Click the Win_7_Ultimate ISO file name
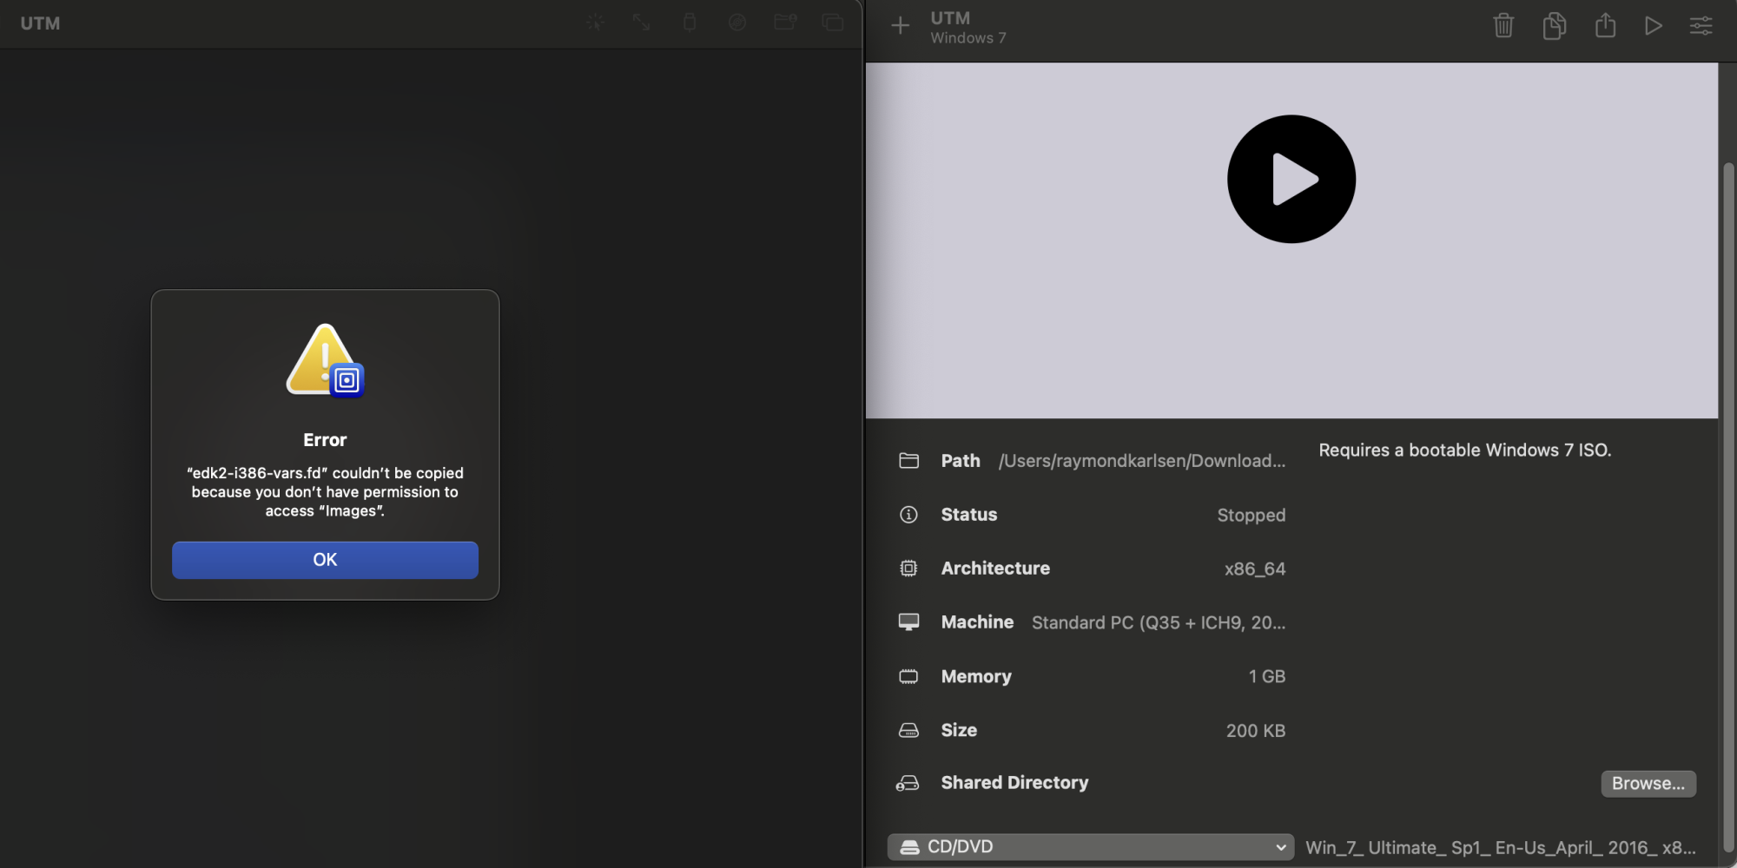The height and width of the screenshot is (868, 1737). [x=1501, y=848]
